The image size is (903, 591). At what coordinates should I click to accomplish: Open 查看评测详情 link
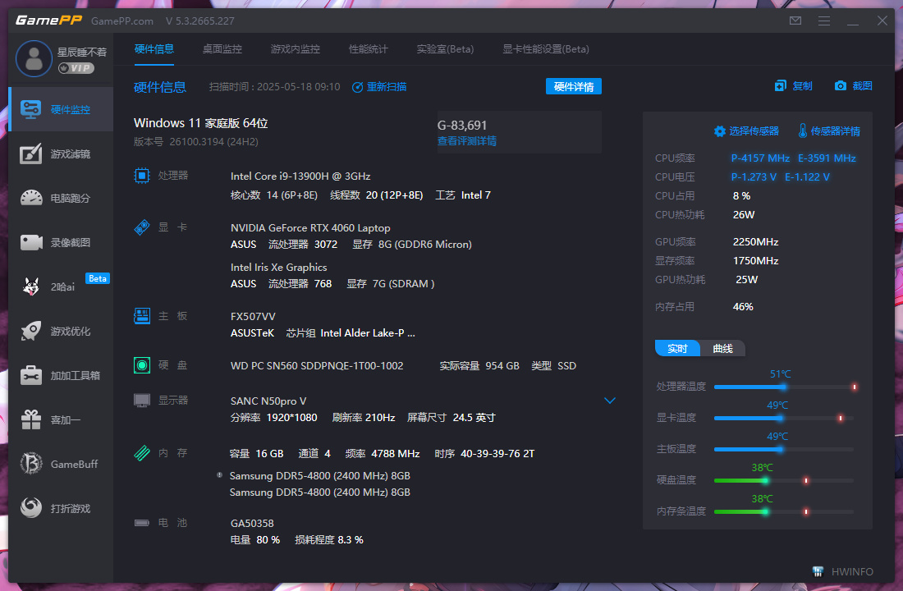point(466,141)
